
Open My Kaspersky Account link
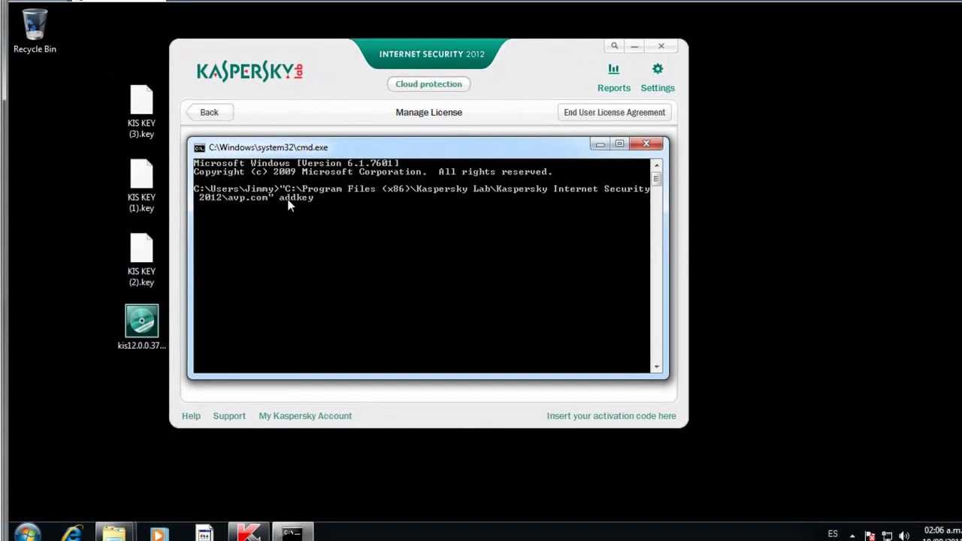click(305, 416)
